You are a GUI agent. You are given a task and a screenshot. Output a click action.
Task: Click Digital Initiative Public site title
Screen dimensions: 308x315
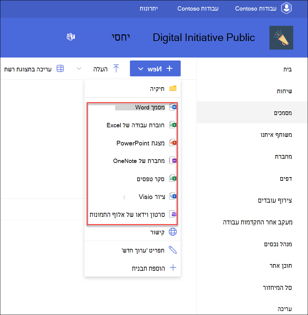click(x=204, y=38)
